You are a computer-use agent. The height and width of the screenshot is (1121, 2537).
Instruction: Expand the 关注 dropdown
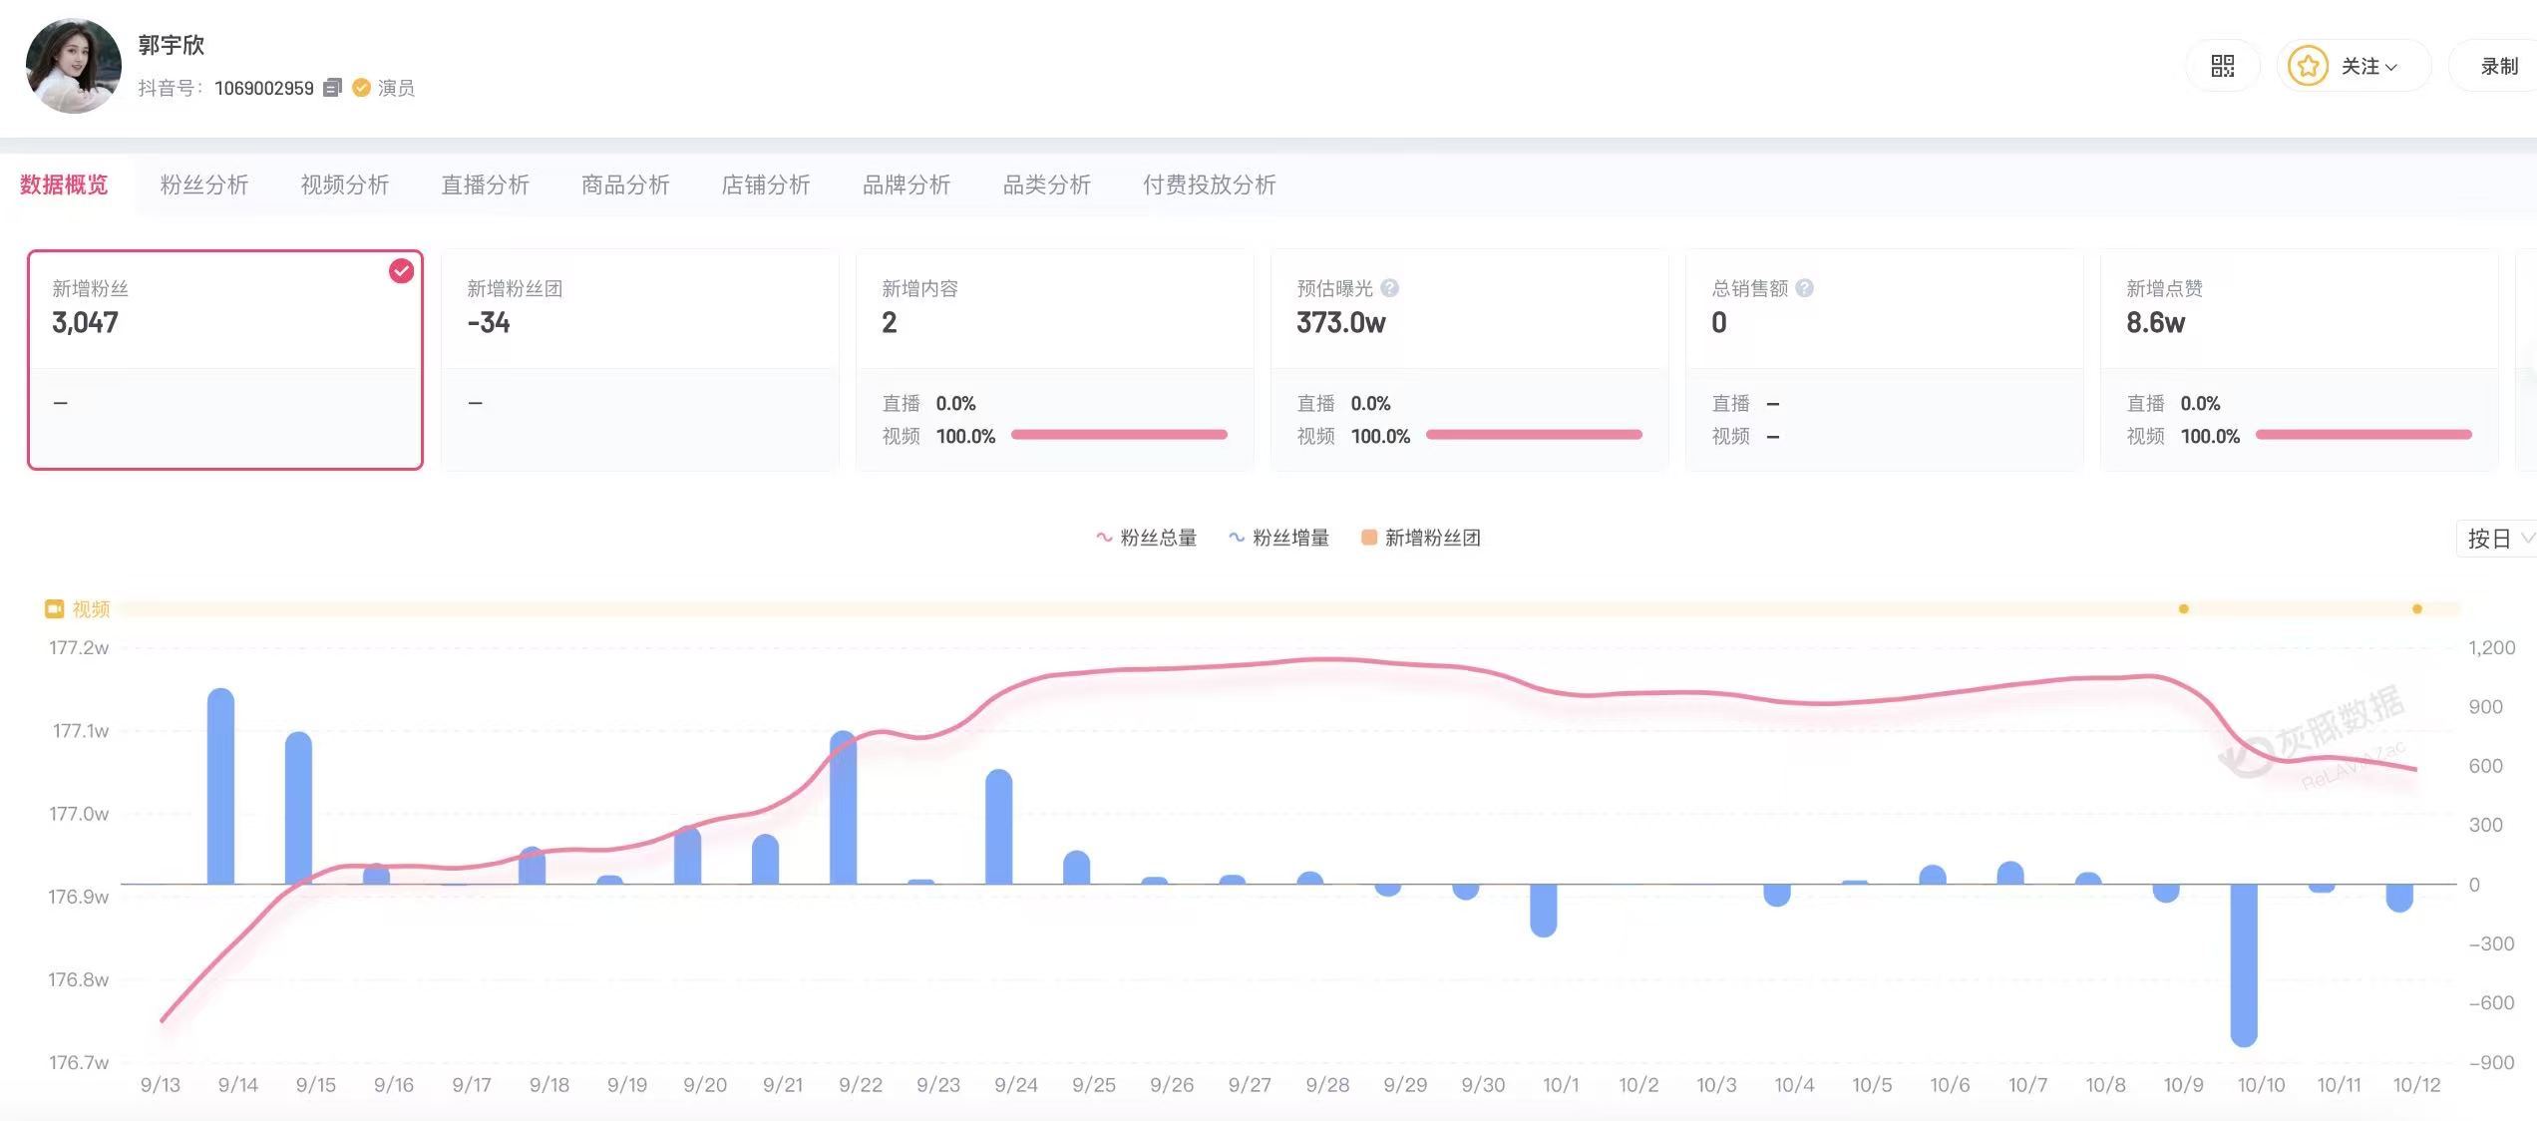tap(2369, 66)
